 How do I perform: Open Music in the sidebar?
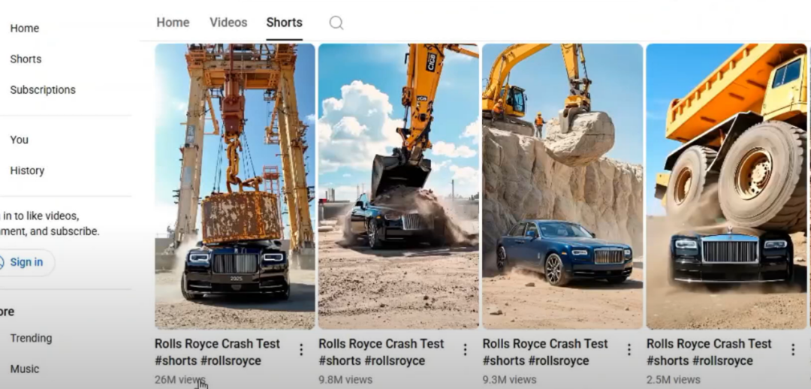coord(25,369)
